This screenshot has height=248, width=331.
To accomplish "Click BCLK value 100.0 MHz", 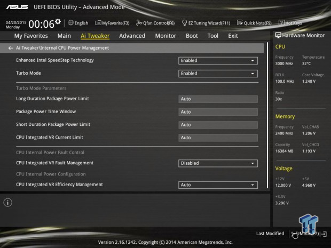I will point(285,82).
